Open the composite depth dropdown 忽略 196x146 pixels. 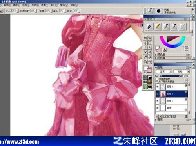click(181, 71)
